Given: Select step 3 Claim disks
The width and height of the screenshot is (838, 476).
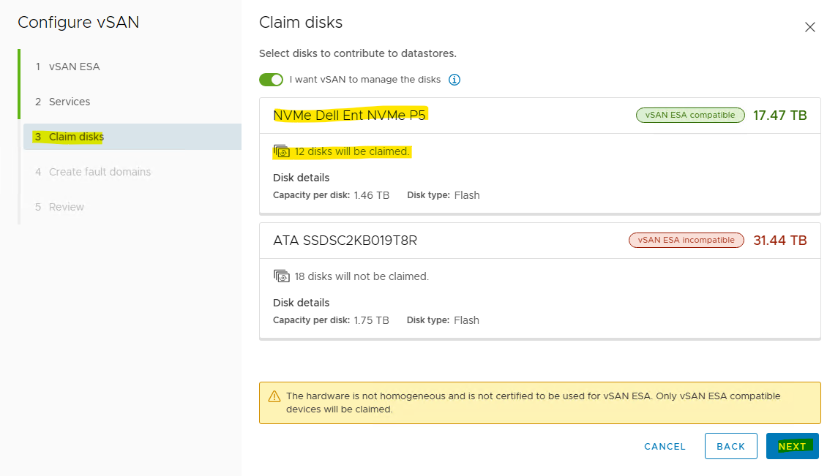Looking at the screenshot, I should tap(76, 137).
